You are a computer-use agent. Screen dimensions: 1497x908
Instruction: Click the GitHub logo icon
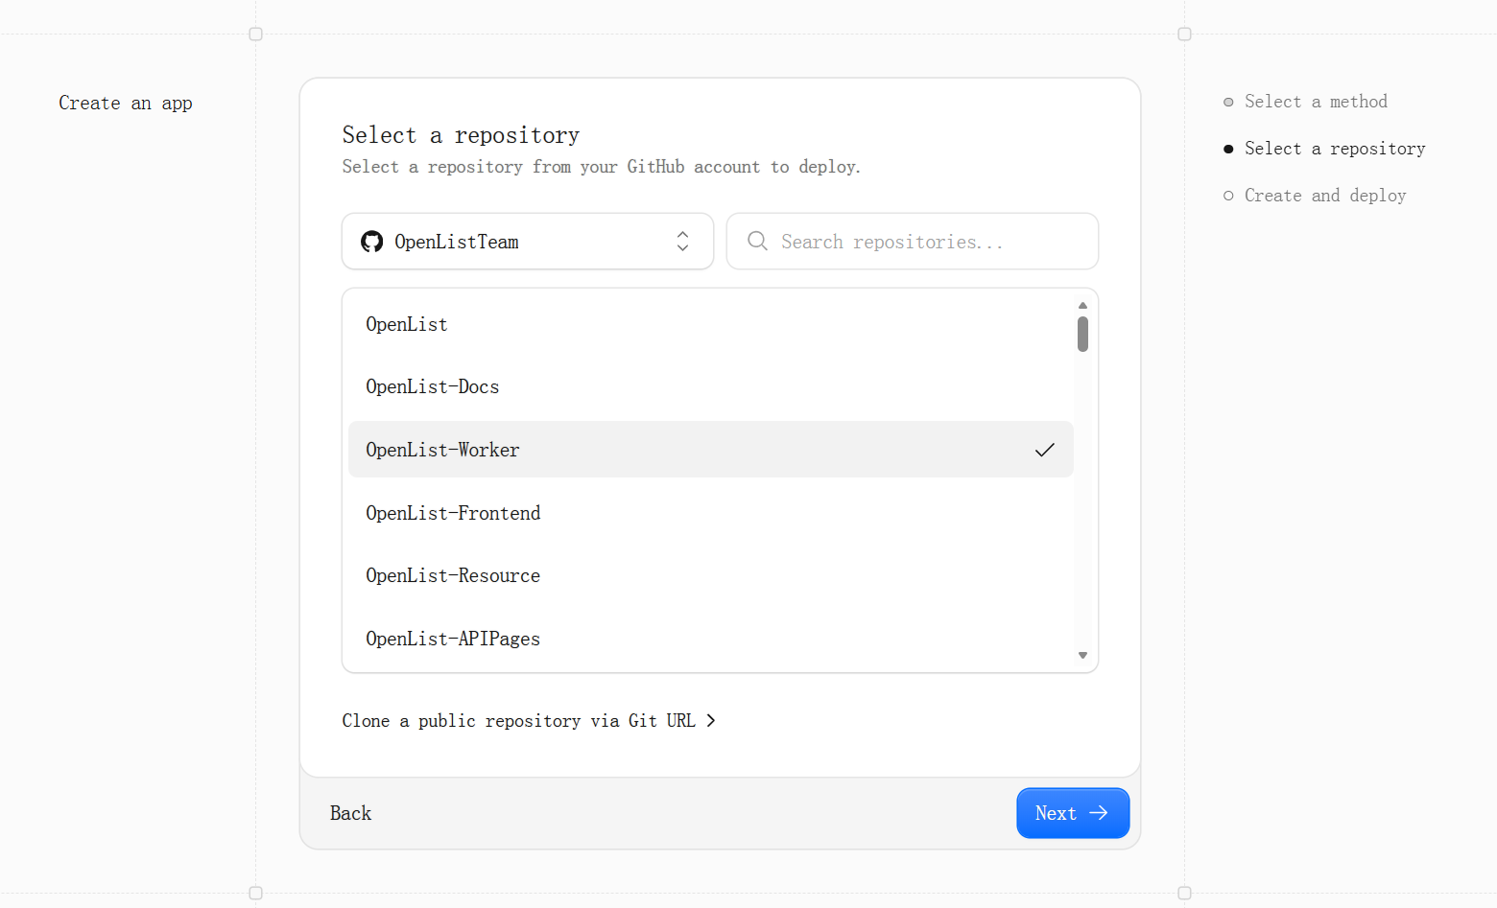[371, 242]
